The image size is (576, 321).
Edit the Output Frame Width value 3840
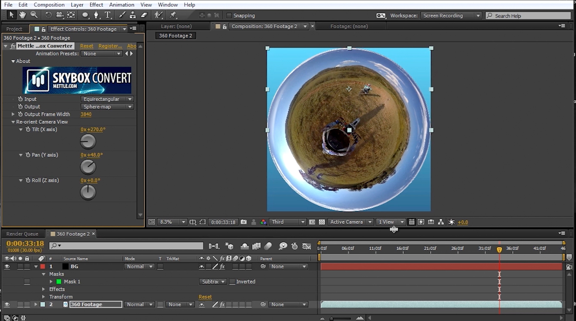point(86,114)
